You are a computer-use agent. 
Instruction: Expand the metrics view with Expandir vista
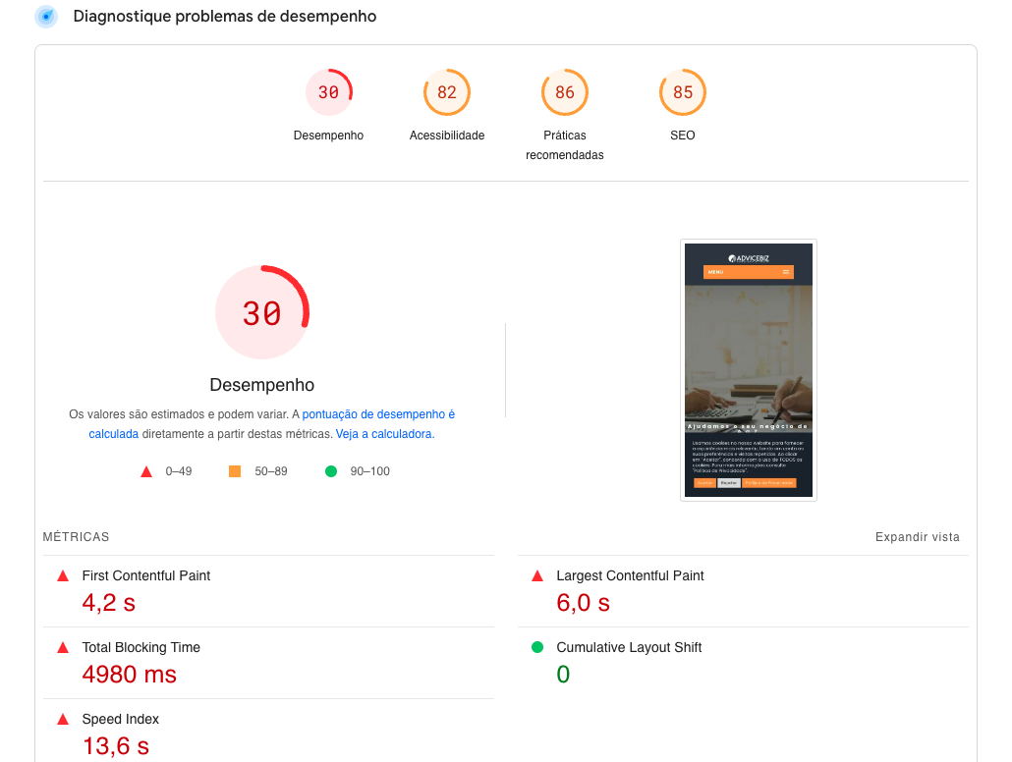click(x=917, y=537)
